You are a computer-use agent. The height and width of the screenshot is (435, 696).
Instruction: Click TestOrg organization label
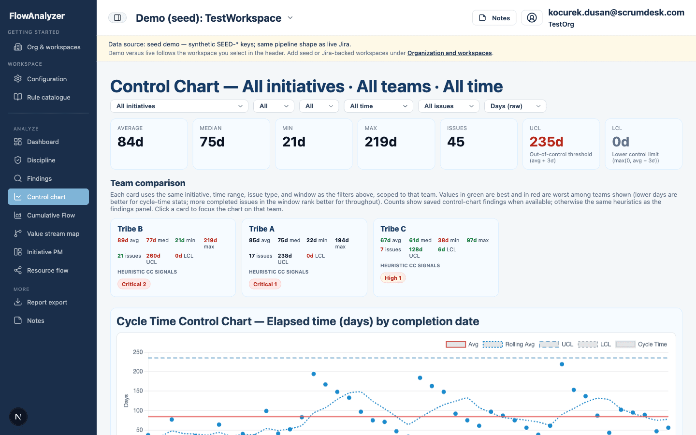click(x=561, y=24)
